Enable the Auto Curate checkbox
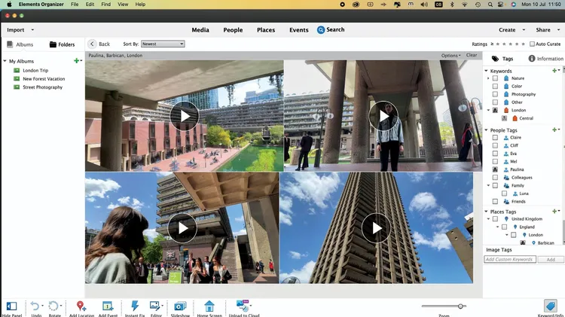Screen dimensions: 565x317 pos(532,44)
